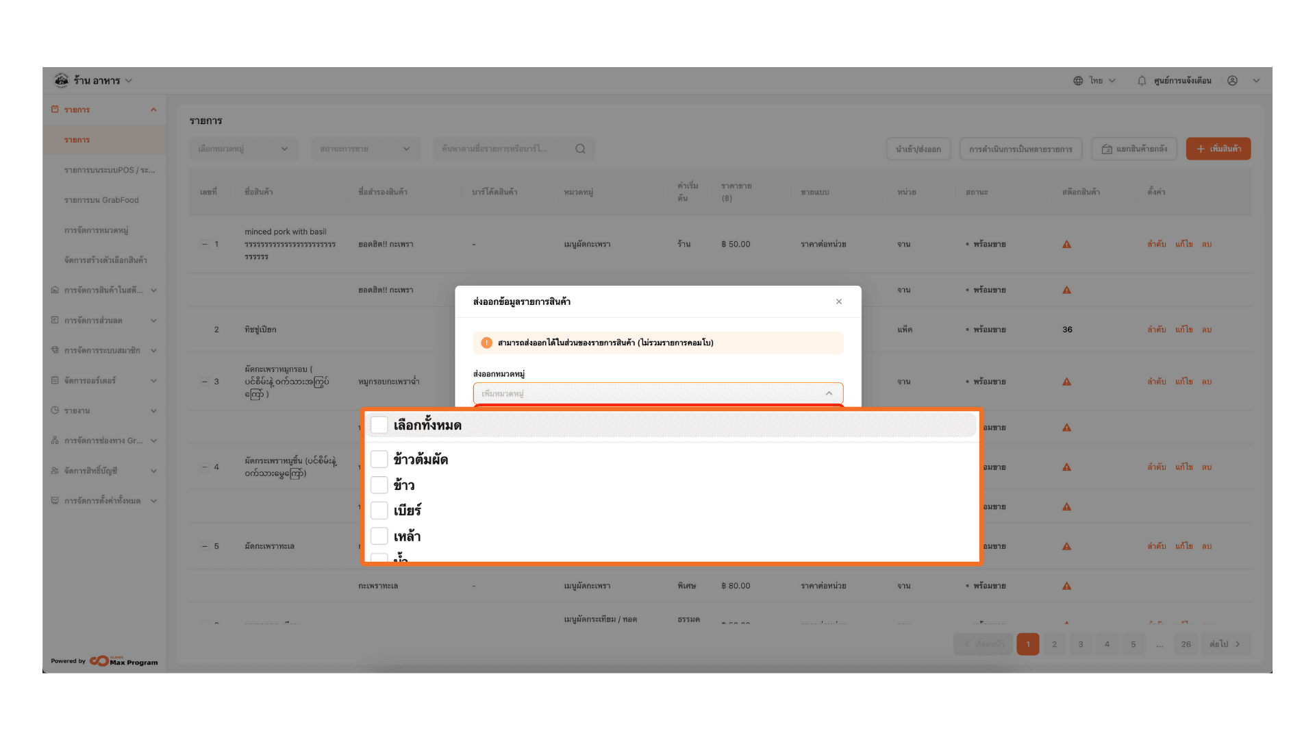Image resolution: width=1315 pixels, height=740 pixels.
Task: Close the export product dialog
Action: 838,301
